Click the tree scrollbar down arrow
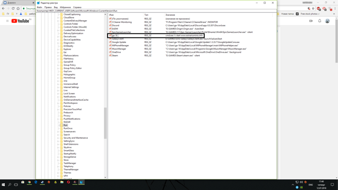 click(x=105, y=177)
